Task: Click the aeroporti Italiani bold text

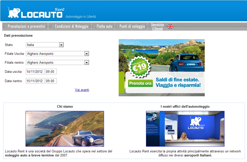Action: (x=198, y=155)
